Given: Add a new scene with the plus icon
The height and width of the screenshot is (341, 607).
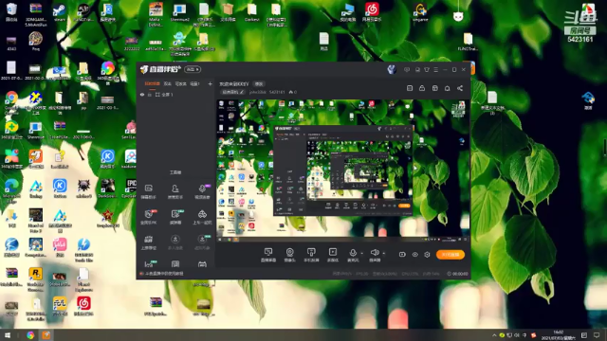Looking at the screenshot, I should click(x=210, y=83).
